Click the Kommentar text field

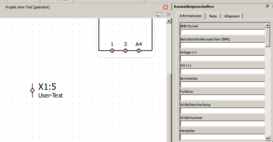[222, 84]
